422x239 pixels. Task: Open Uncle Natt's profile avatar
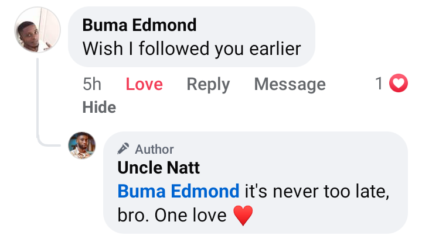pos(82,146)
